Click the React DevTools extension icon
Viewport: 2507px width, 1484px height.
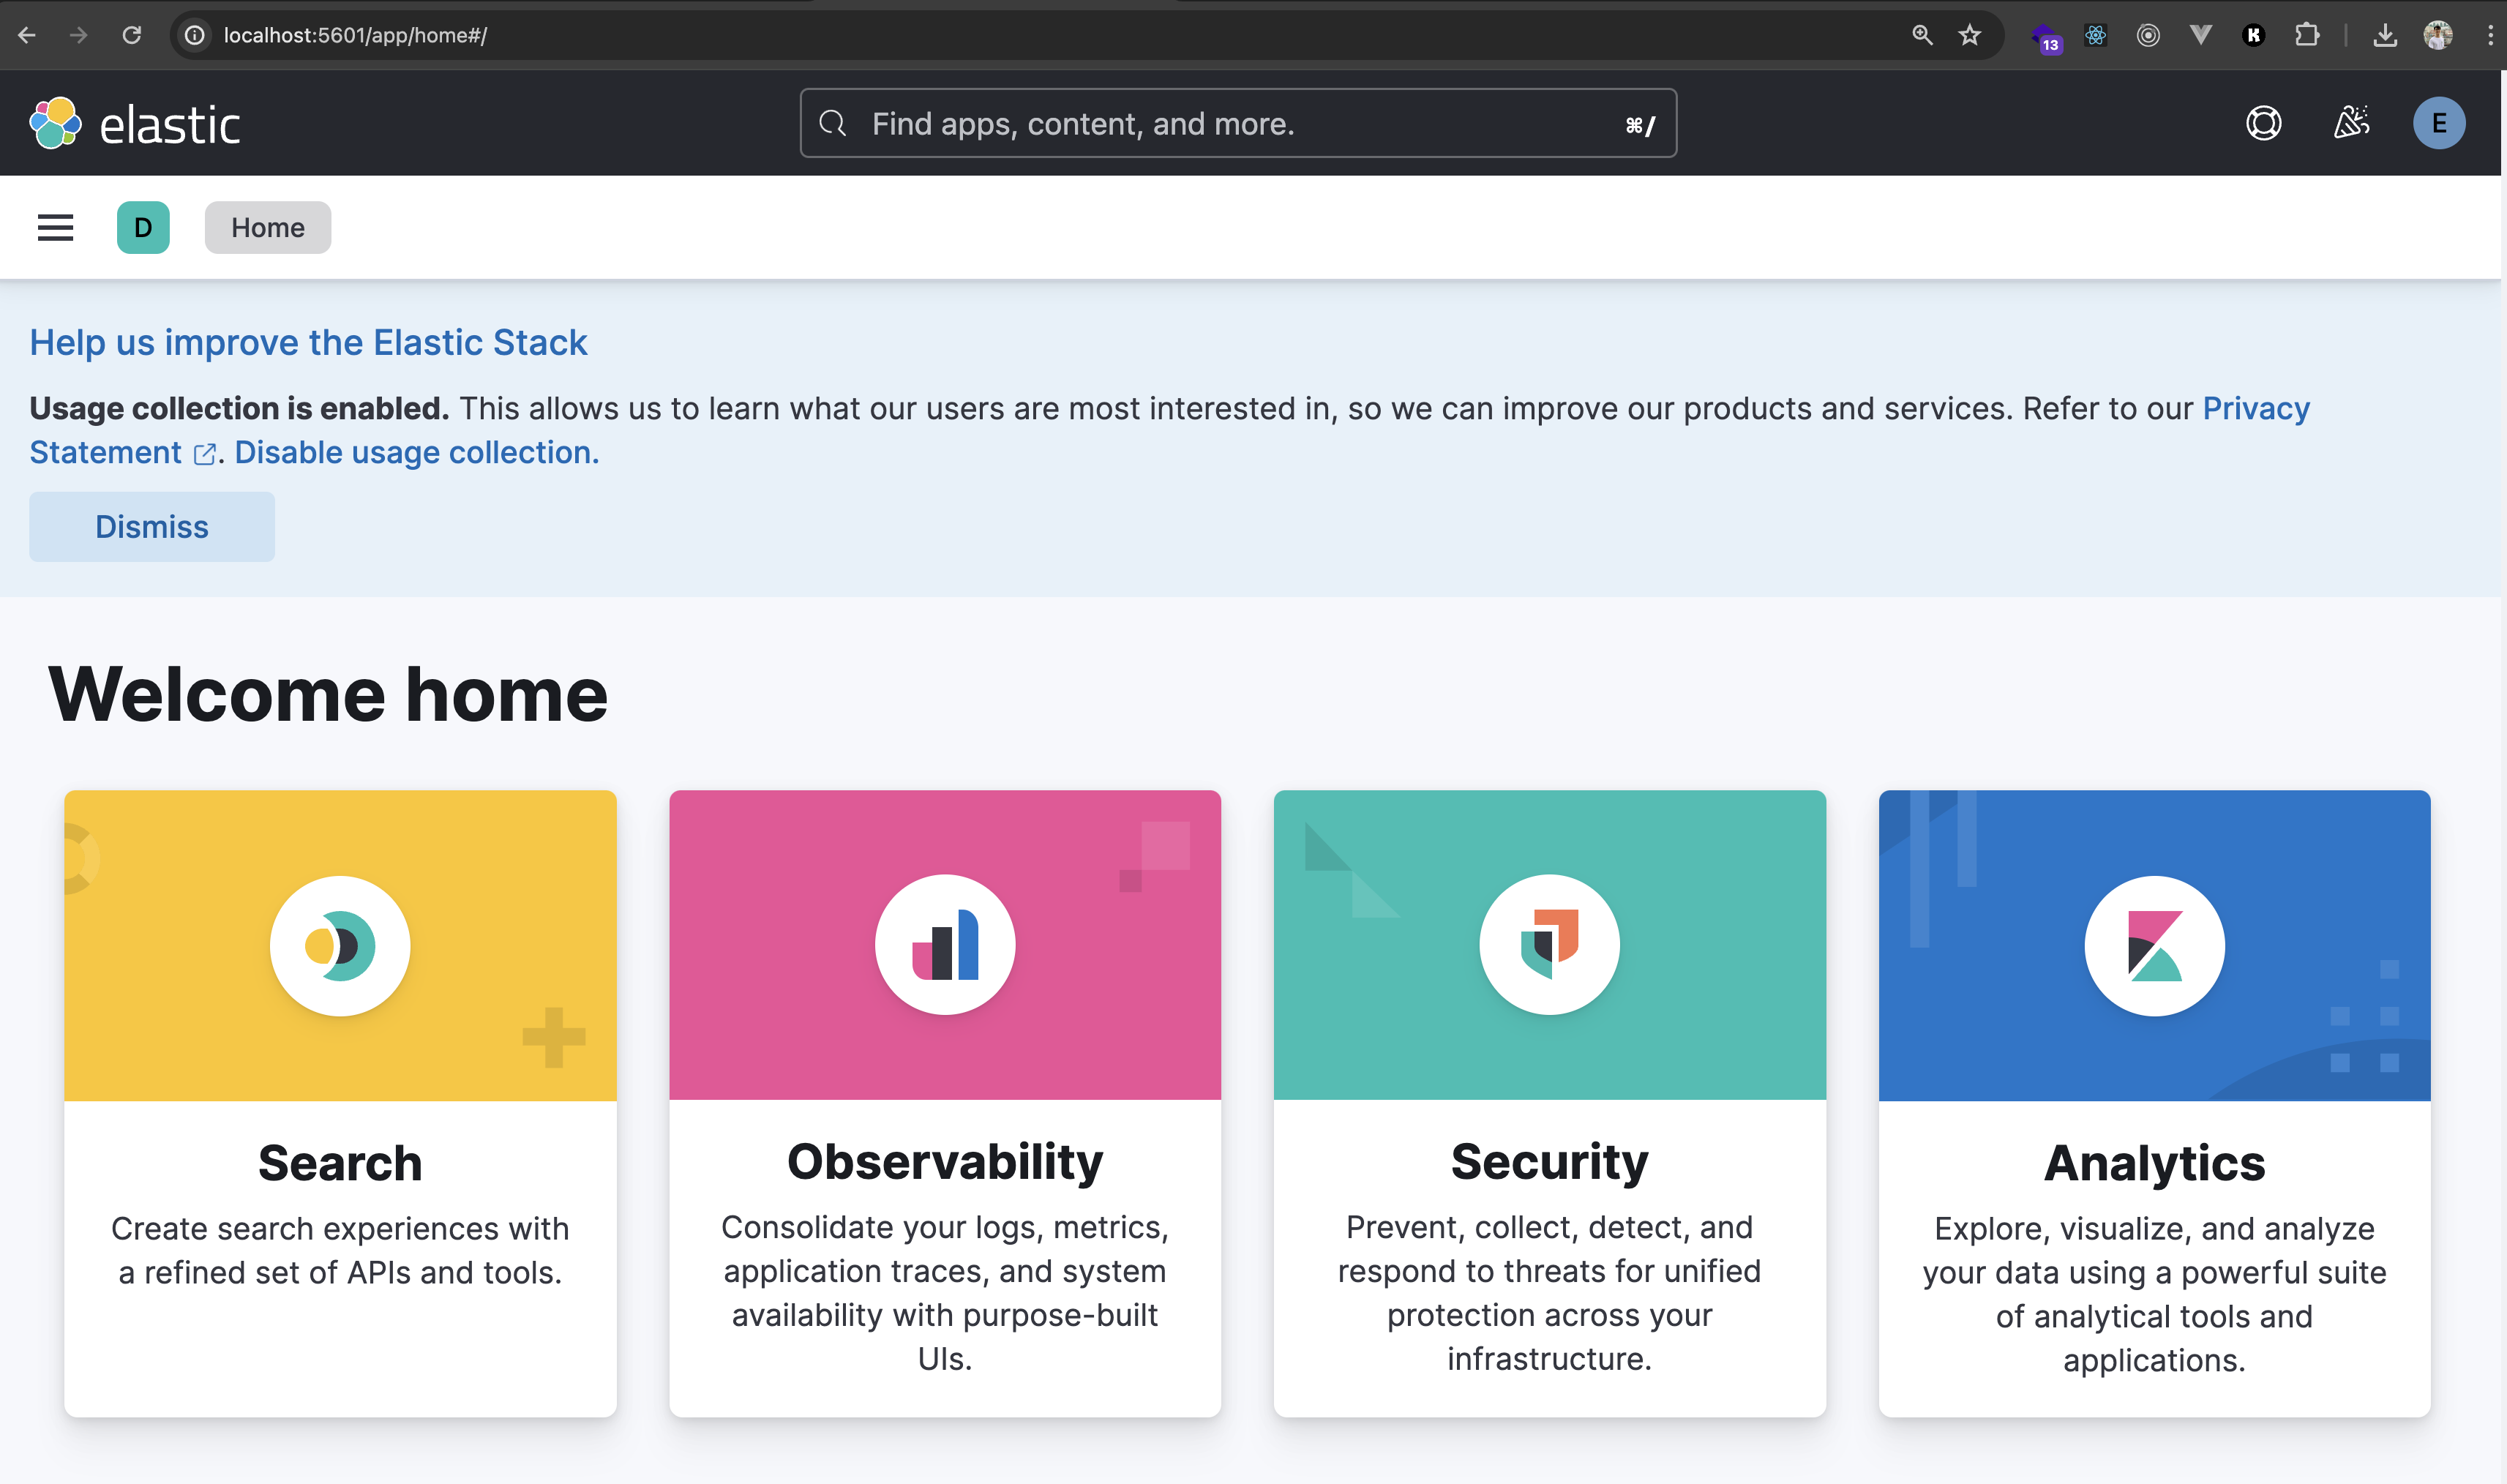(x=2096, y=35)
